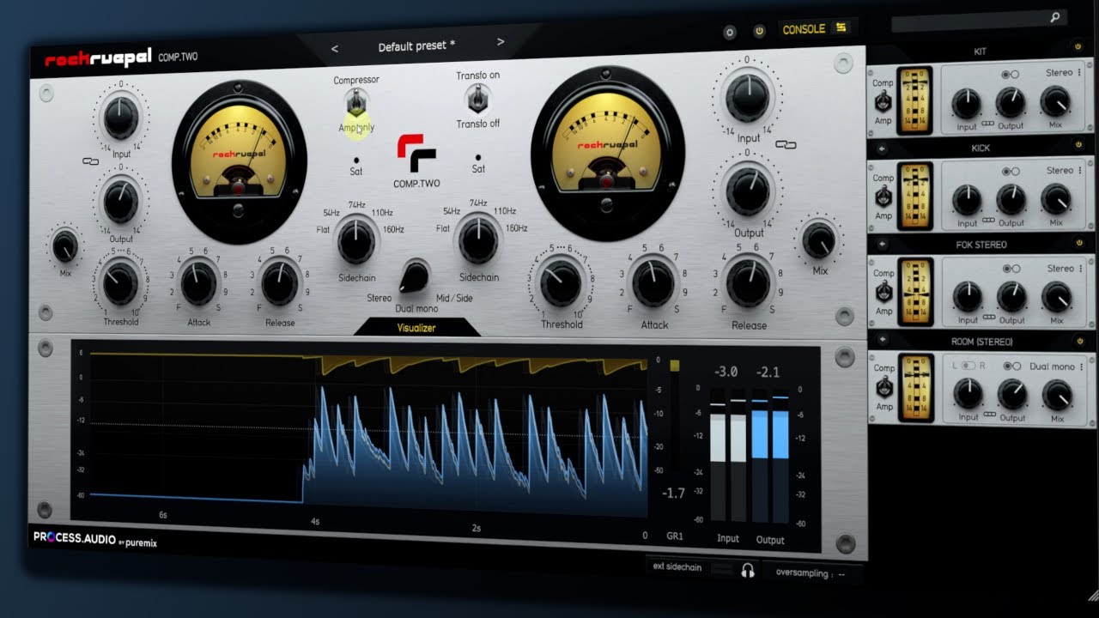Toggle the main plugin power button
This screenshot has height=618, width=1099.
[x=759, y=31]
